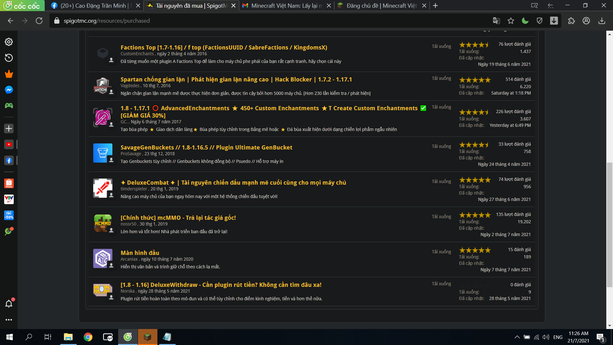
Task: Open browsing history in sidebar
Action: coord(9,58)
